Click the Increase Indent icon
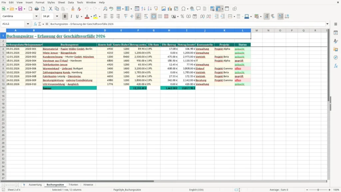This screenshot has height=192, width=341. 216,16
